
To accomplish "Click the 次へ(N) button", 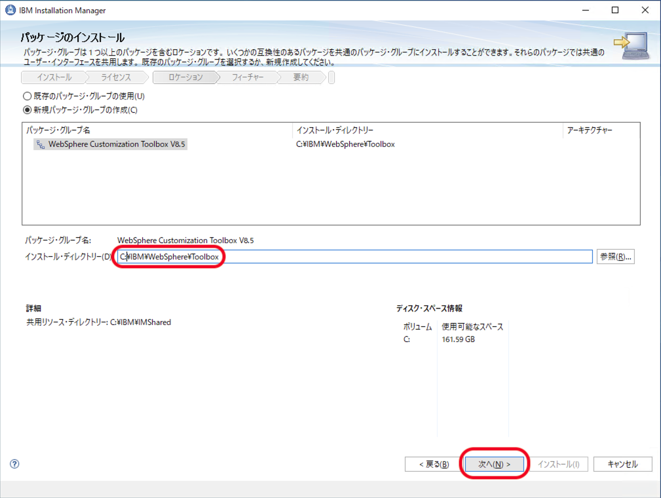I will coord(494,464).
